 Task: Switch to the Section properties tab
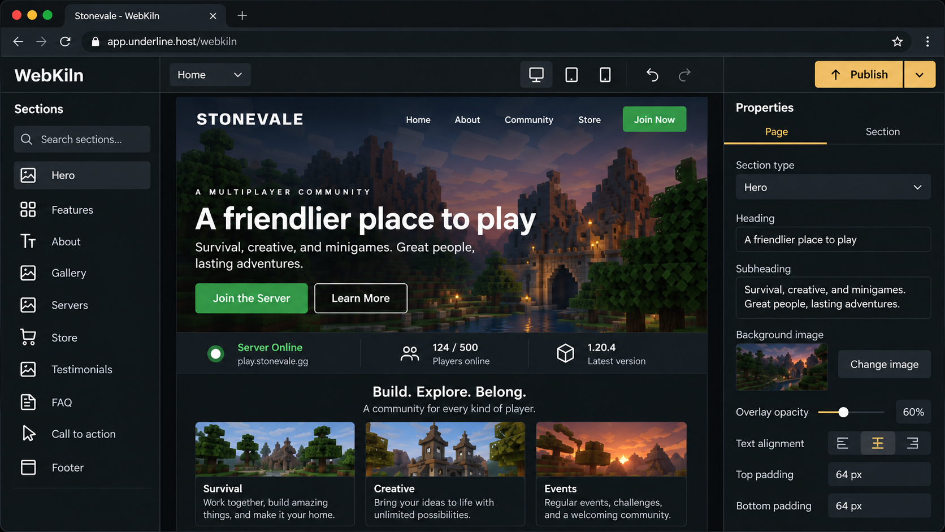tap(882, 132)
